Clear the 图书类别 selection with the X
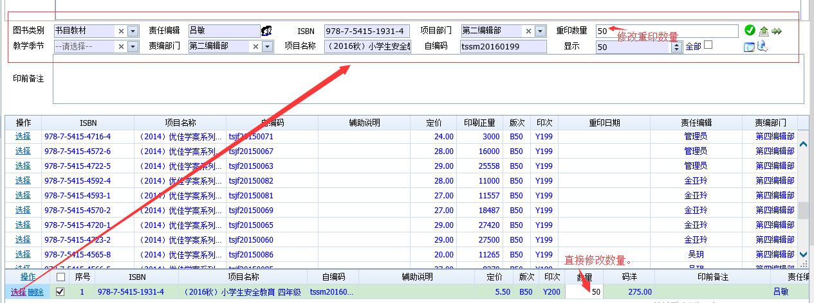This screenshot has width=814, height=303. (121, 31)
